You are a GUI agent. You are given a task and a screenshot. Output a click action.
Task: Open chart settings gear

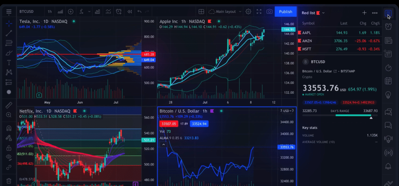pyautogui.click(x=248, y=12)
